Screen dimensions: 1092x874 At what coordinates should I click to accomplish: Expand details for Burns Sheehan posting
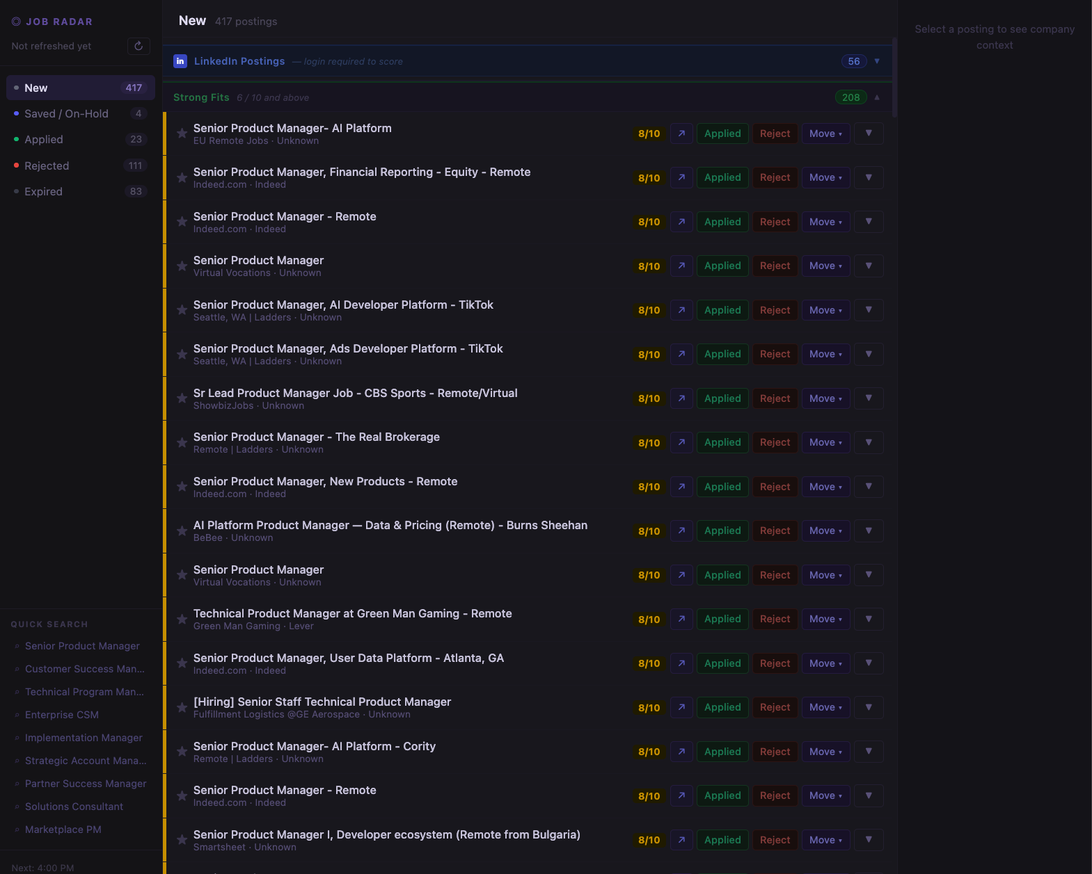click(x=869, y=531)
